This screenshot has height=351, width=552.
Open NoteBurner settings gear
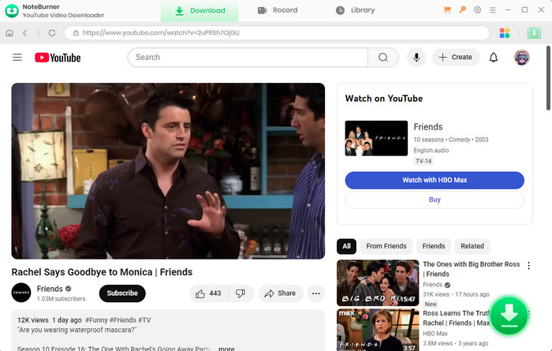coord(477,10)
